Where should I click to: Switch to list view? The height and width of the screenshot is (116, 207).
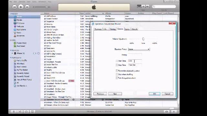click(x=139, y=6)
